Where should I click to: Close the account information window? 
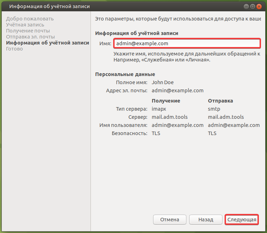(259, 6)
